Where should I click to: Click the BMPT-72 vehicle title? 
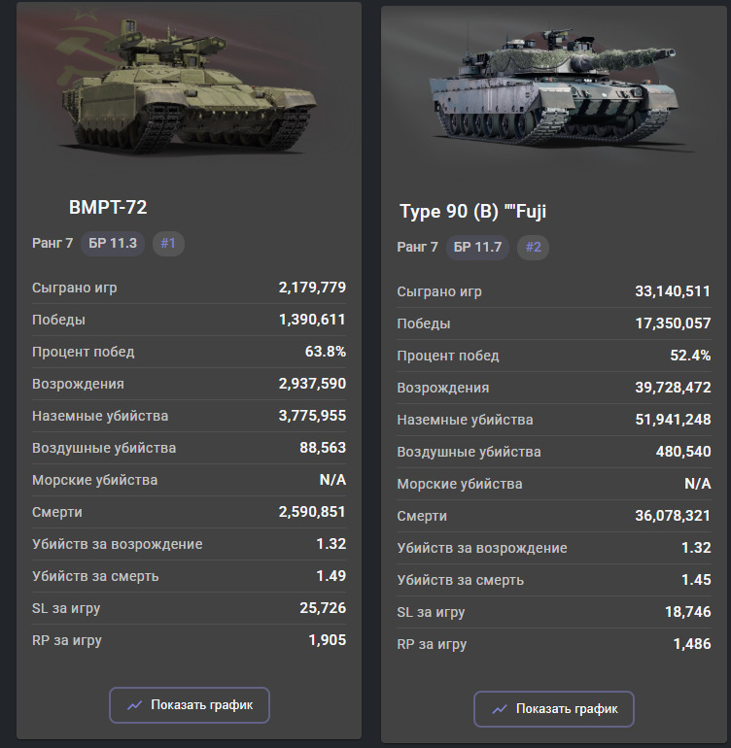click(x=108, y=207)
